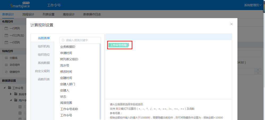Click the 工作令号 folder icon in tree
This screenshot has width=265, height=120.
(10, 88)
